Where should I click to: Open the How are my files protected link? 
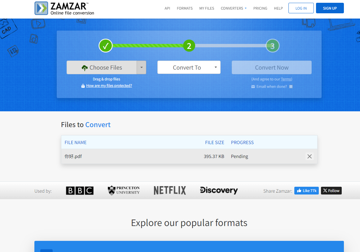pyautogui.click(x=109, y=86)
